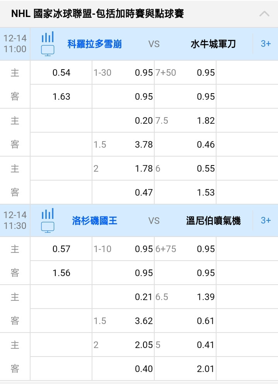278x384 pixels.
Task: Select home moneyline odds 0.57
Action: 61,249
